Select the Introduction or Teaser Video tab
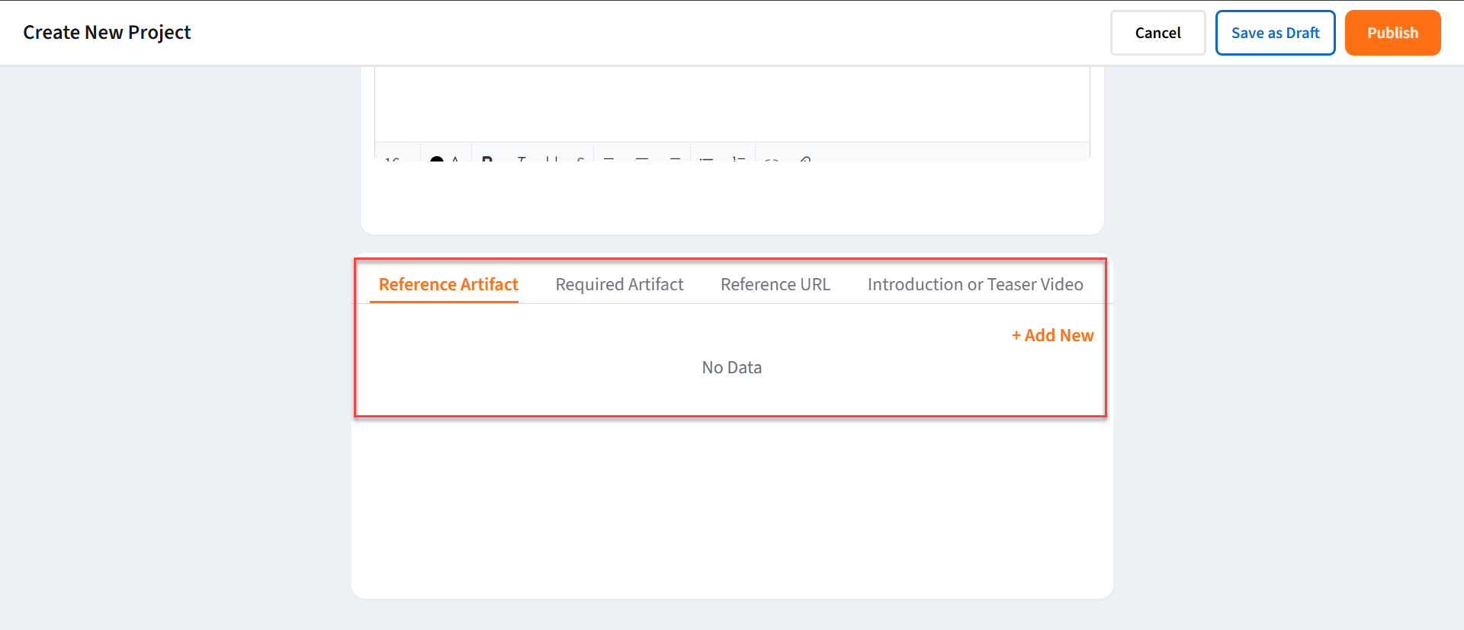This screenshot has height=630, width=1464. tap(974, 285)
